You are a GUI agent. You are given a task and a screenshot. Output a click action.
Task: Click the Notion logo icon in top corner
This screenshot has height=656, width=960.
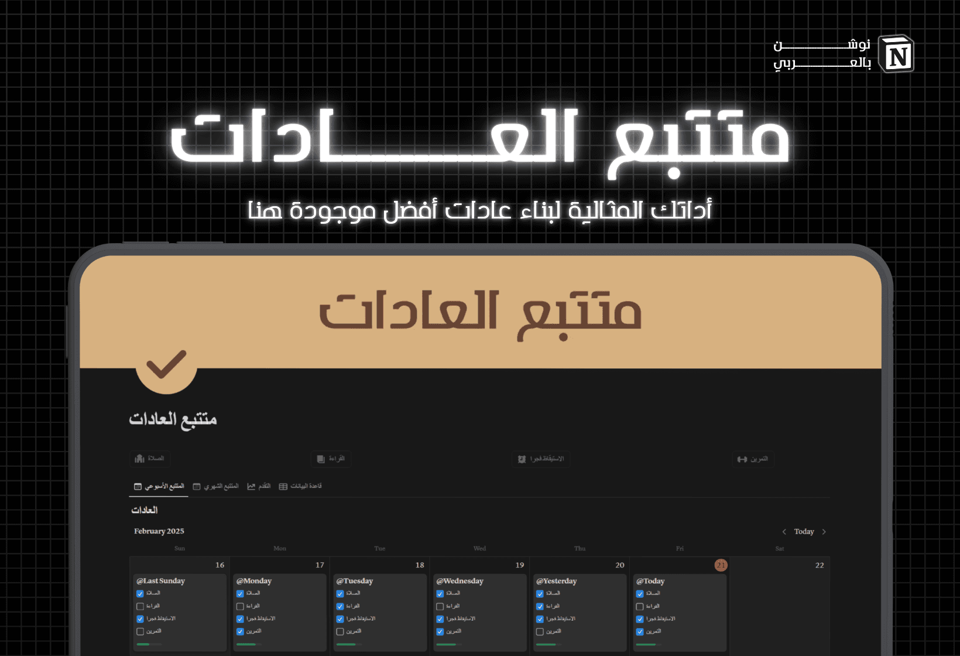tap(896, 53)
